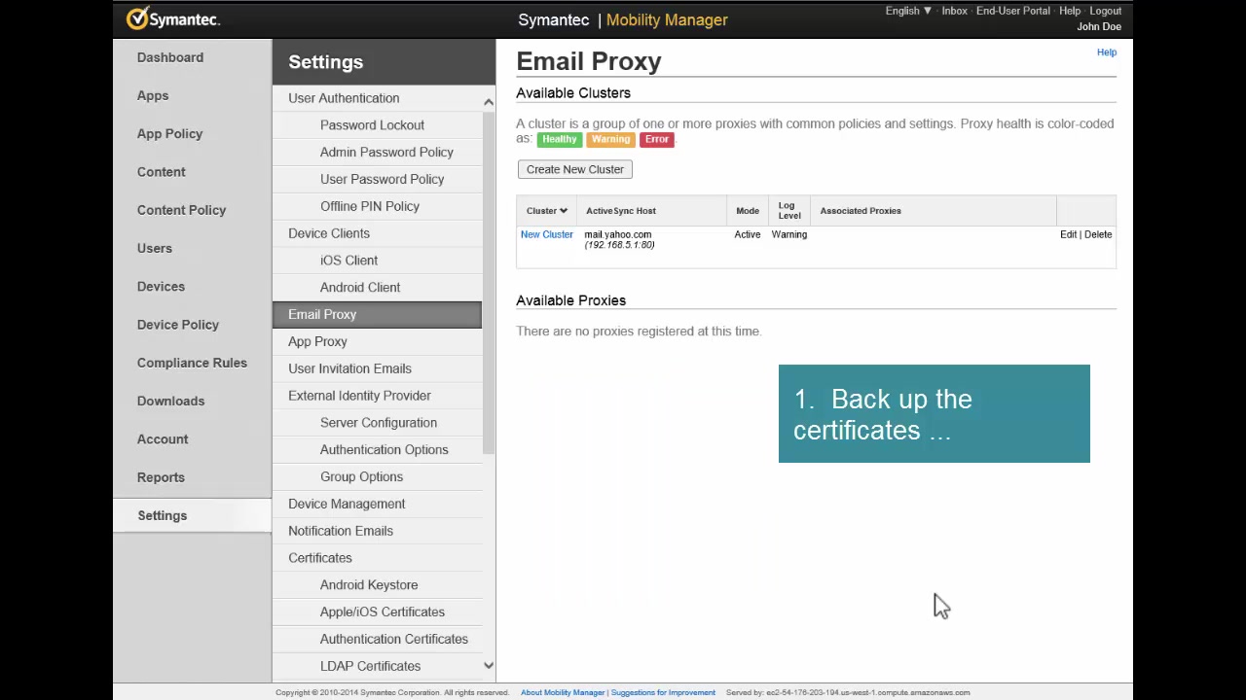Delete the New Cluster row
Image resolution: width=1246 pixels, height=700 pixels.
(x=1098, y=234)
